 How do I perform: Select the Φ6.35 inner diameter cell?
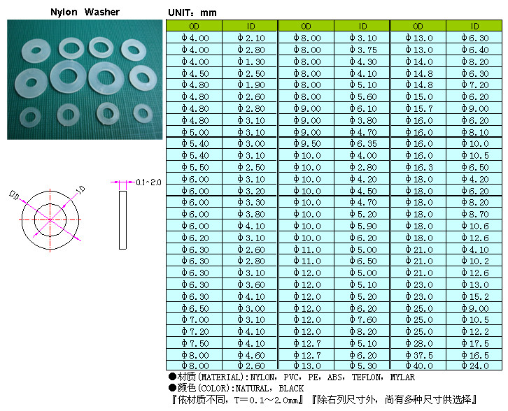click(362, 143)
